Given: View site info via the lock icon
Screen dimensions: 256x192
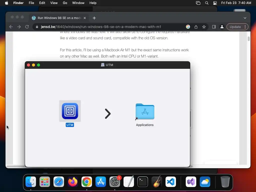Looking at the screenshot, I should pos(37,27).
